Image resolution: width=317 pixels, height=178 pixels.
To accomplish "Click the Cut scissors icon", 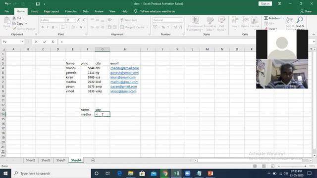I will [14, 18].
